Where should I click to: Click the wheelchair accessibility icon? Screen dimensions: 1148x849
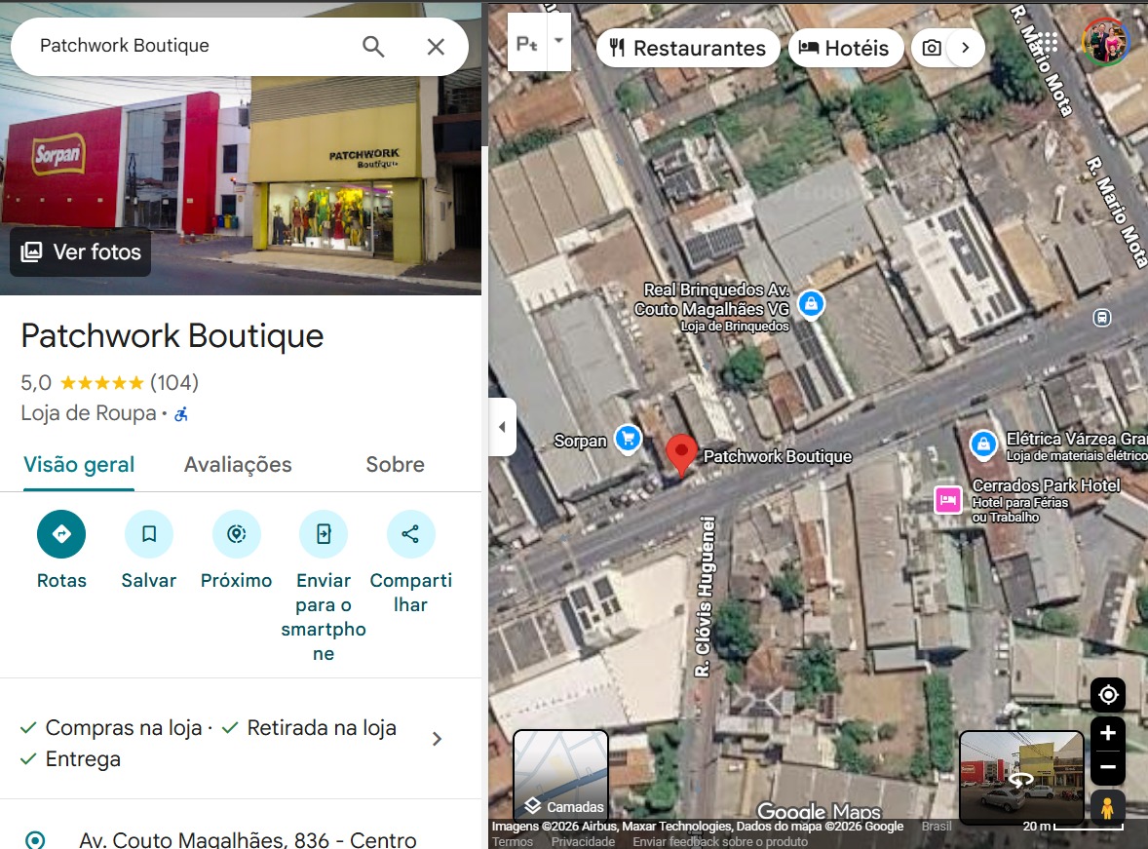[181, 414]
